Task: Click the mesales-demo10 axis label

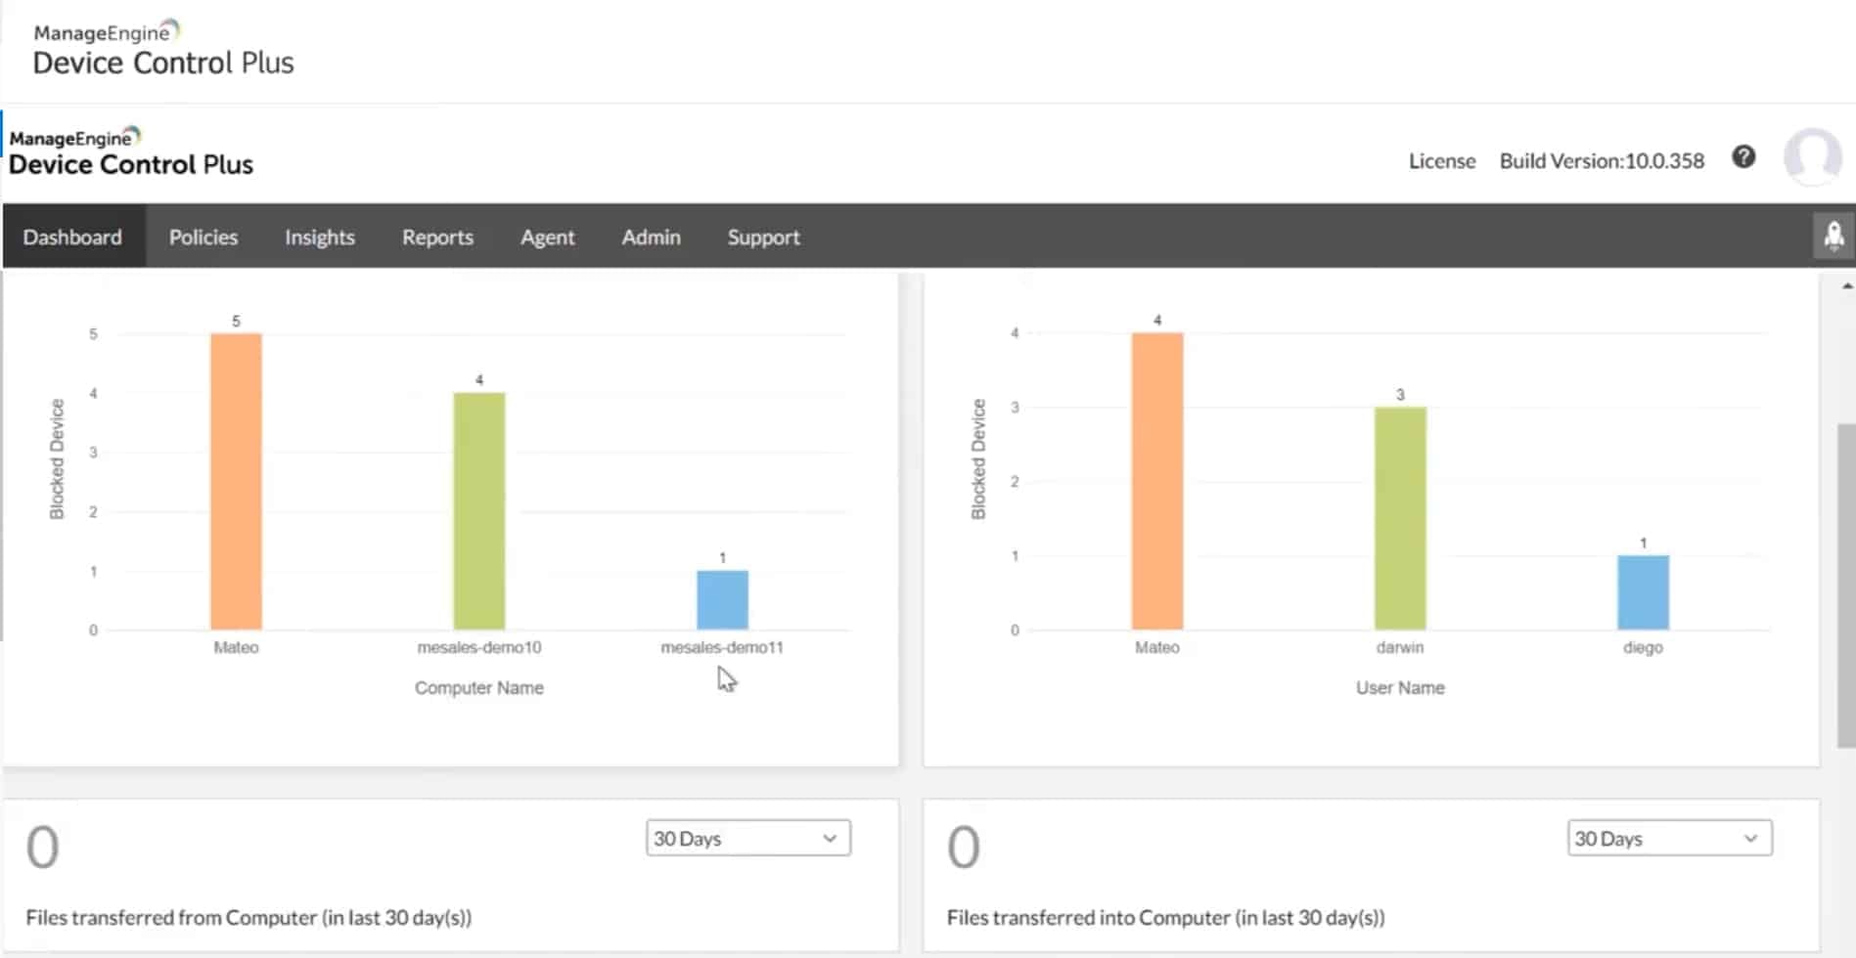Action: 479,647
